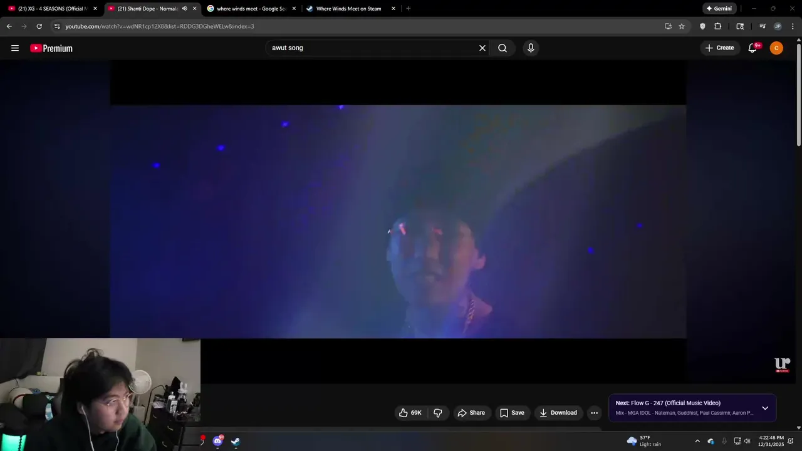Open Steam from the taskbar
Viewport: 802px width, 451px height.
coord(236,441)
